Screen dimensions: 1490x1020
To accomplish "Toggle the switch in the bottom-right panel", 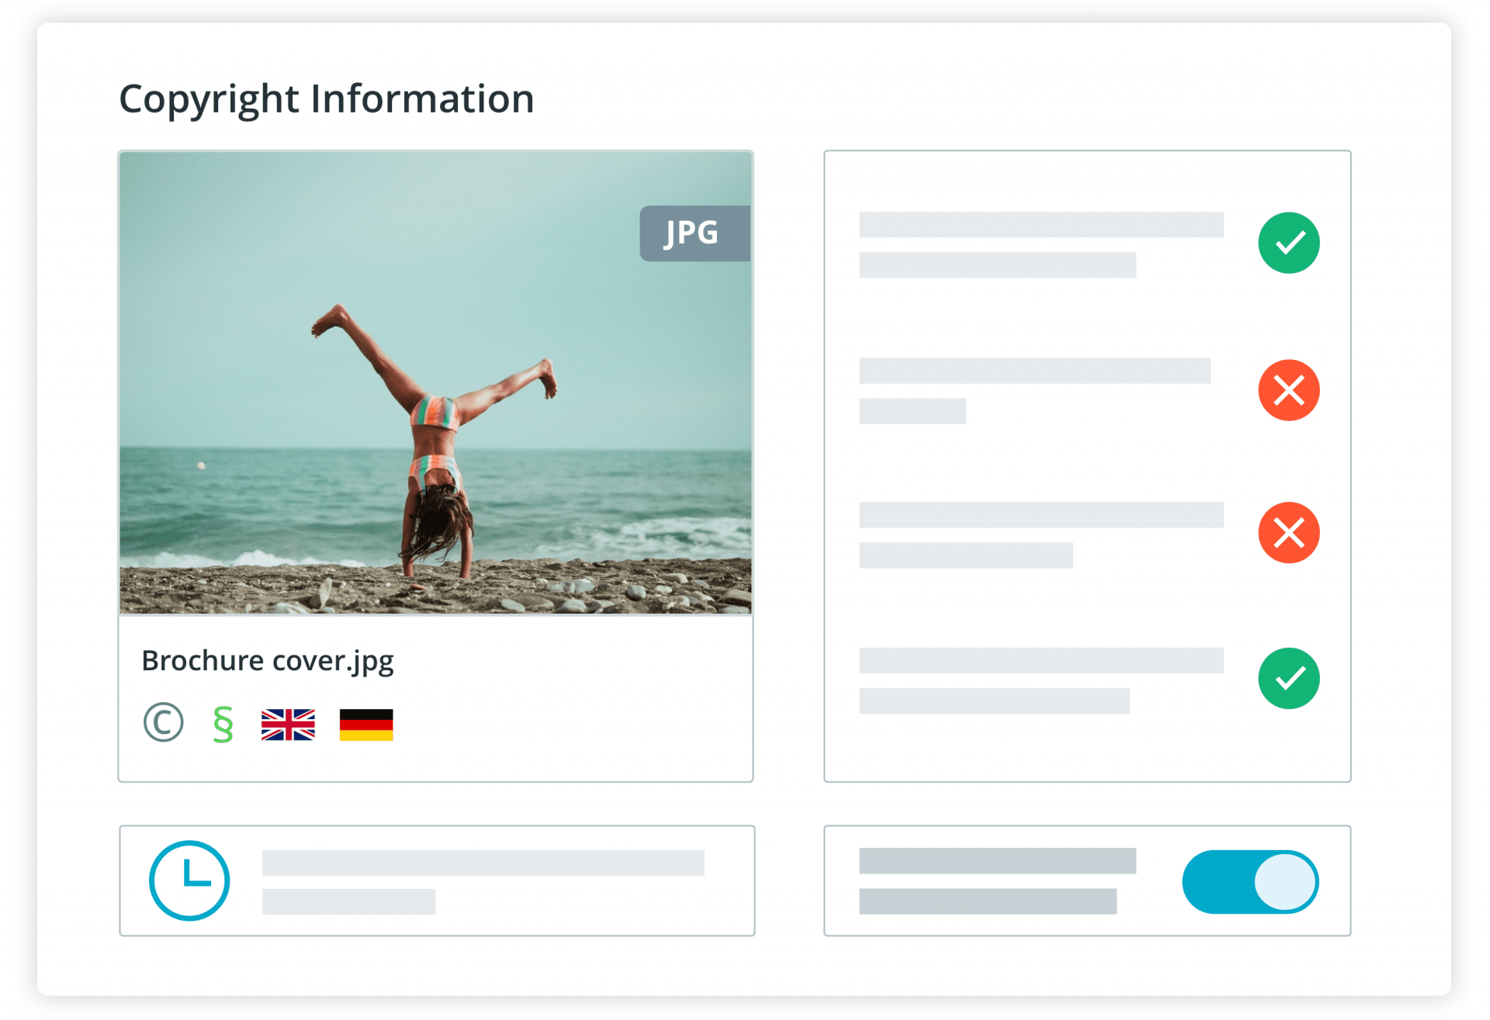I will 1249,881.
